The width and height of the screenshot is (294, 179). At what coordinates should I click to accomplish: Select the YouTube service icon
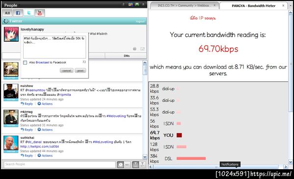40,13
